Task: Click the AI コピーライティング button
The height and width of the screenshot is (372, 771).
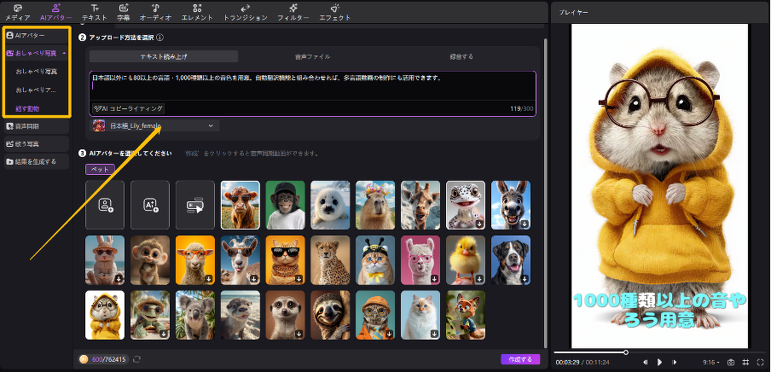Action: point(128,109)
